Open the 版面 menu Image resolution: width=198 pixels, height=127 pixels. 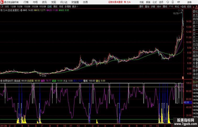click(x=148, y=2)
